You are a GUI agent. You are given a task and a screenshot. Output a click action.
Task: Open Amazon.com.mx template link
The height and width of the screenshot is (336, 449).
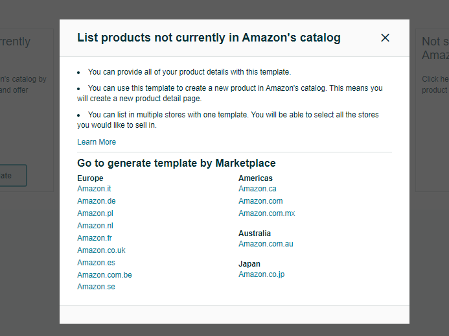coord(266,213)
